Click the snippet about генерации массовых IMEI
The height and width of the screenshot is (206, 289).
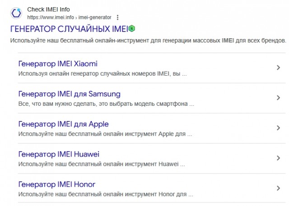pos(148,40)
